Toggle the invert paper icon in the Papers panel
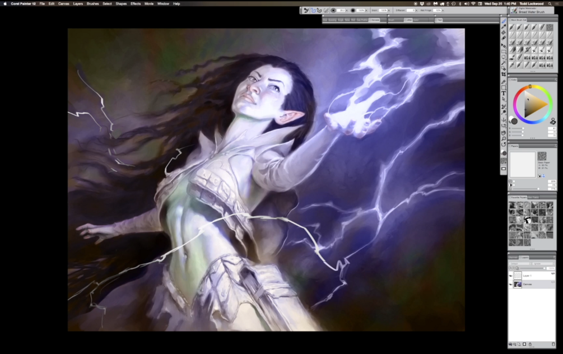Image resolution: width=563 pixels, height=354 pixels. [x=539, y=175]
